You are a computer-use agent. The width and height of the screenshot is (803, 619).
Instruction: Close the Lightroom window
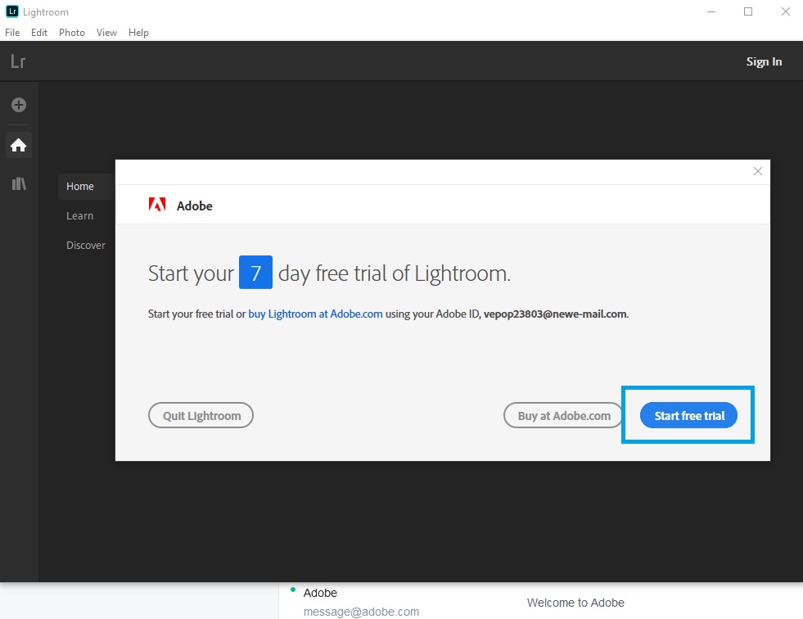(786, 11)
